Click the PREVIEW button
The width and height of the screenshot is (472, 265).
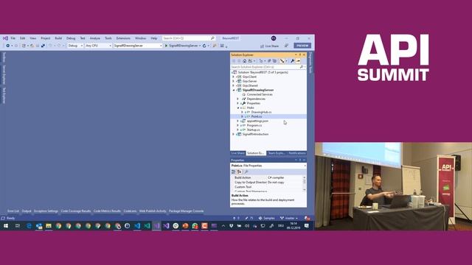coord(302,46)
